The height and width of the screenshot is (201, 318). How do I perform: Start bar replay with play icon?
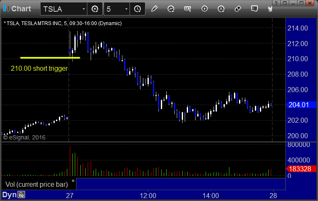click(204, 9)
